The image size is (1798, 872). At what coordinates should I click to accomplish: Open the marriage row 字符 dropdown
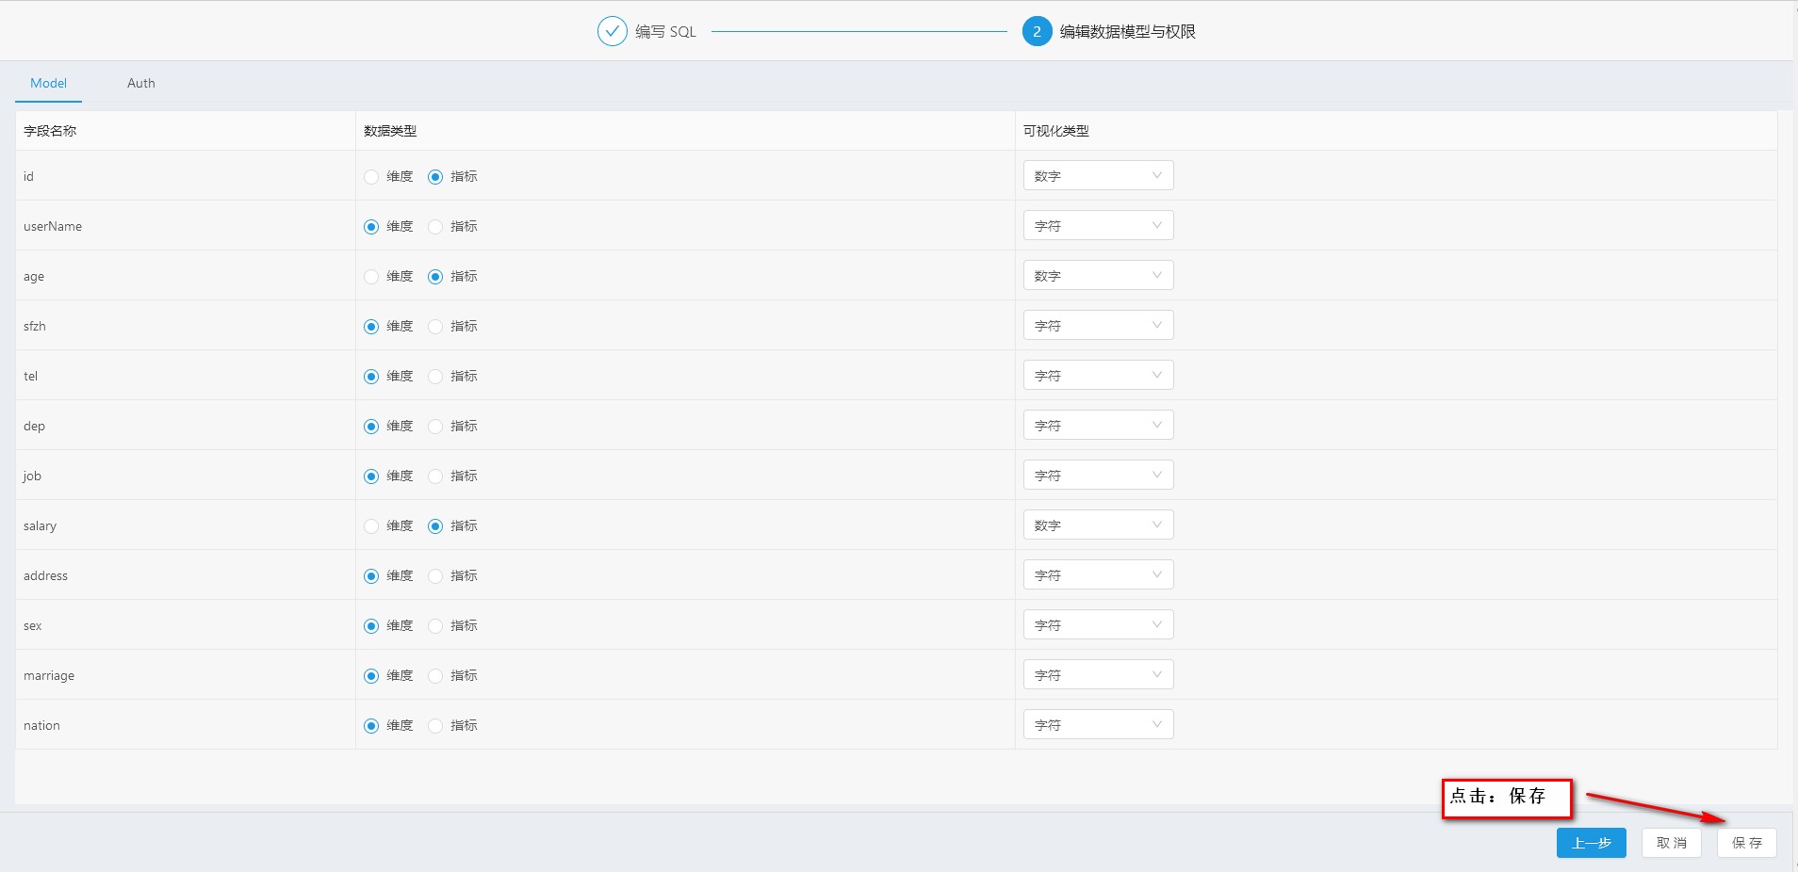[x=1098, y=675]
